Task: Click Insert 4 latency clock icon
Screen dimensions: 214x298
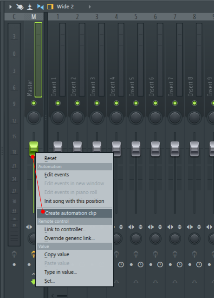Action: 121,265
